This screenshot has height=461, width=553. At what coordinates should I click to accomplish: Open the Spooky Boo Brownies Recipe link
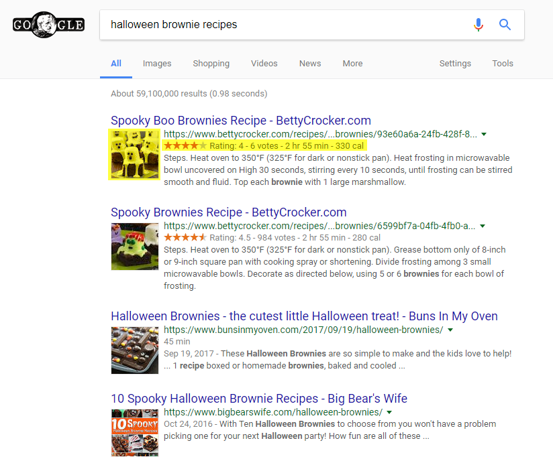point(240,120)
